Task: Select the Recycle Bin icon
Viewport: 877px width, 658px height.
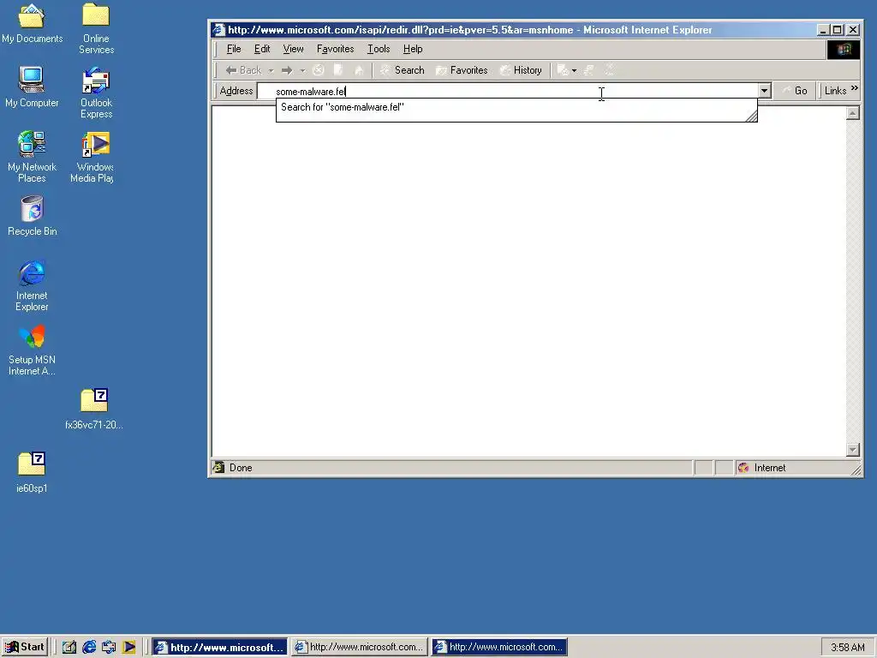Action: 32,216
